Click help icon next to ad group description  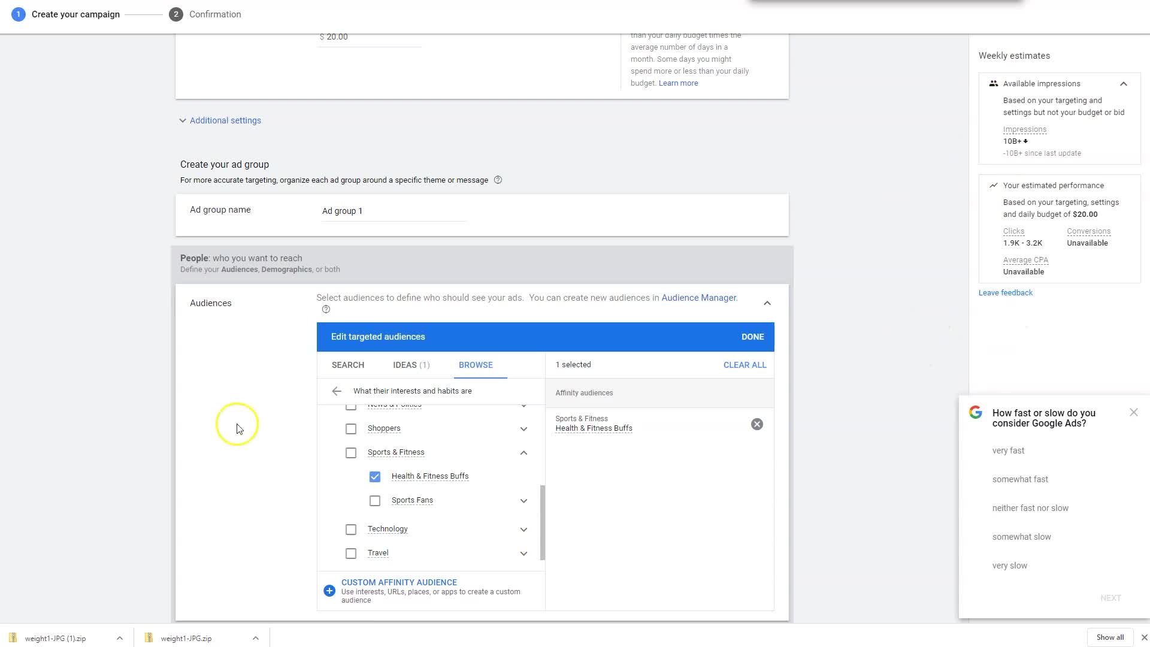tap(498, 180)
